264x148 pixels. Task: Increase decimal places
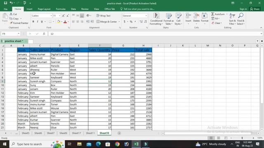point(141,22)
